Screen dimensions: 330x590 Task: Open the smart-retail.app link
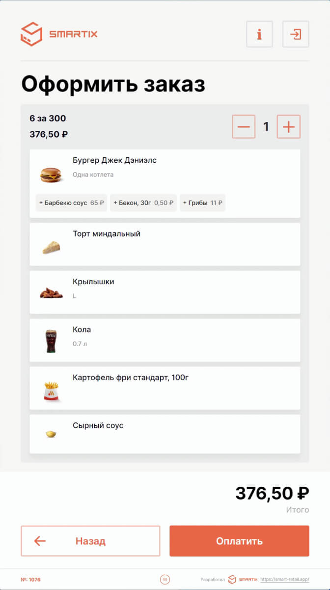coord(285,580)
